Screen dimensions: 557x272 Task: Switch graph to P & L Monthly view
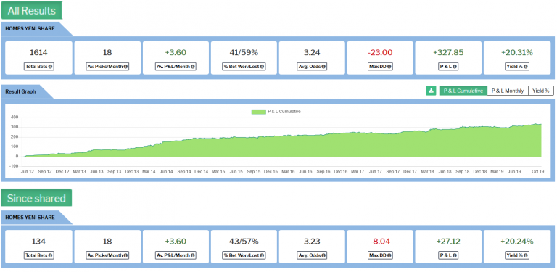pos(508,91)
